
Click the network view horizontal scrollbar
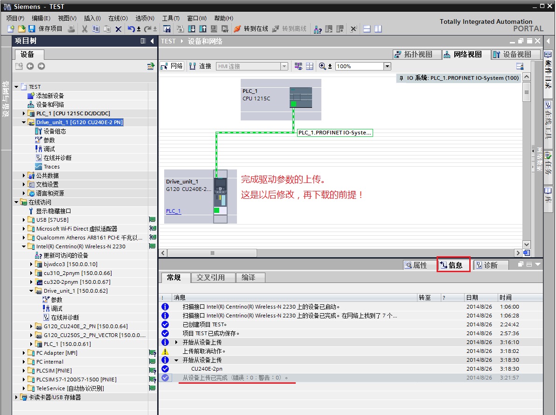212,253
